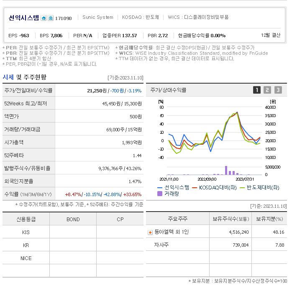
Task: Select the 시세 및 주주현황 heading
Action: point(25,77)
